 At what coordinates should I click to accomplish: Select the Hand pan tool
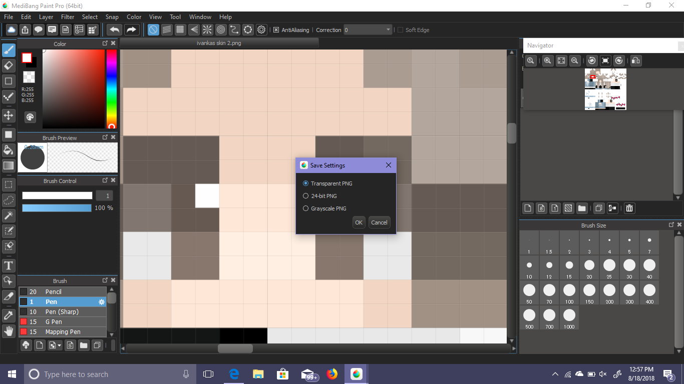tap(9, 330)
